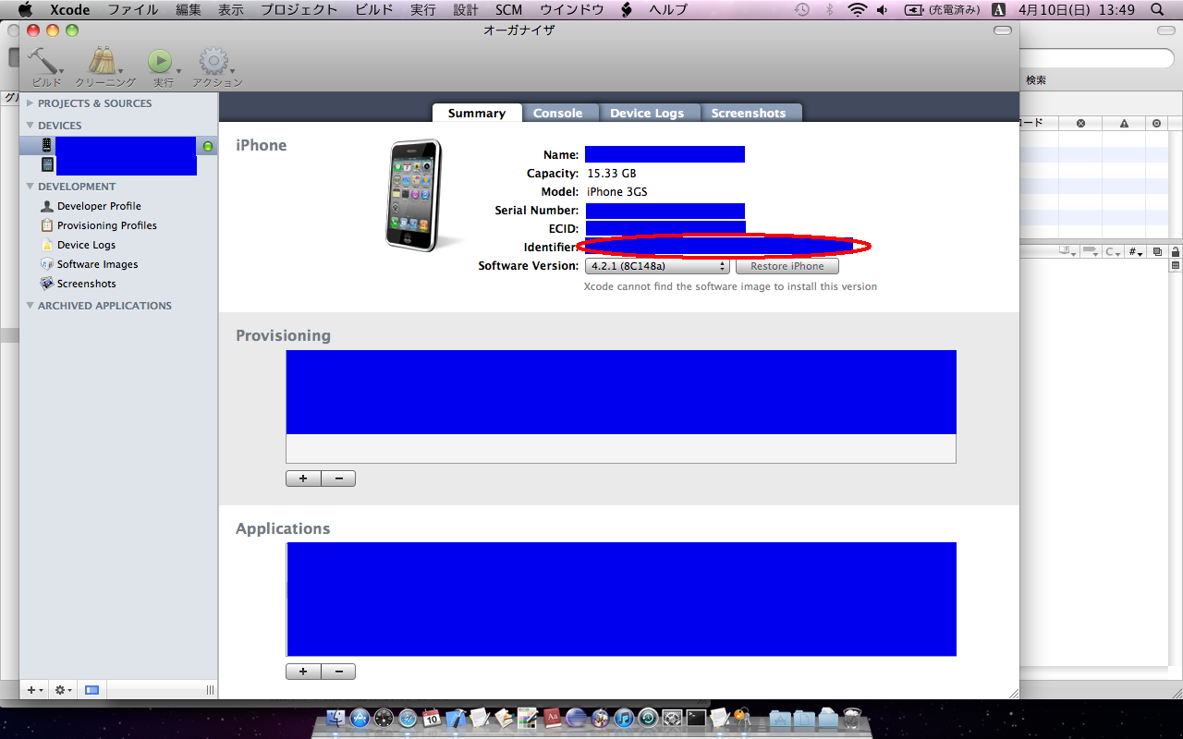This screenshot has width=1183, height=739.
Task: Switch to the Device Logs tab
Action: 647,113
